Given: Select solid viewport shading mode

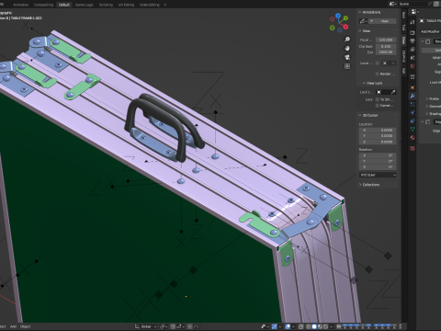Looking at the screenshot, I should (314, 326).
